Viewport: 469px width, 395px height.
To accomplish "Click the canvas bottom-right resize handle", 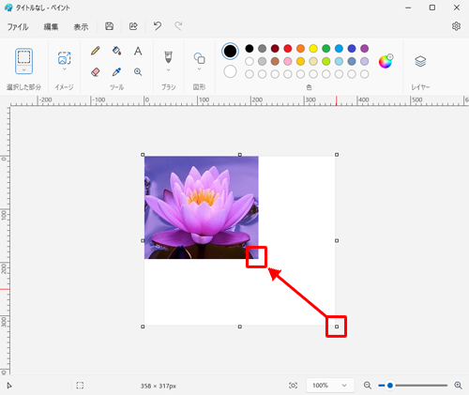I will (x=337, y=327).
